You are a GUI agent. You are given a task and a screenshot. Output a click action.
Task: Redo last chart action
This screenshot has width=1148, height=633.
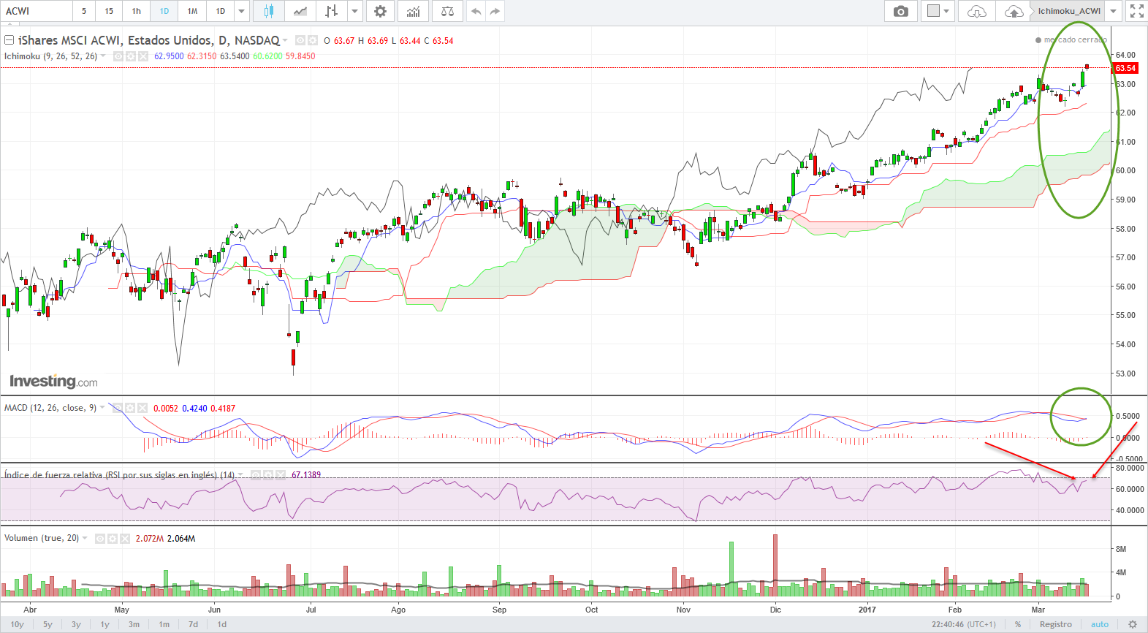[x=495, y=11]
